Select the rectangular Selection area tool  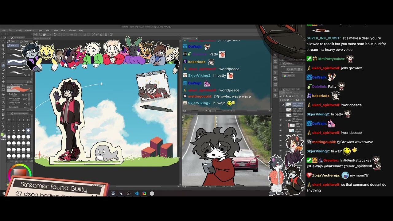3,61
